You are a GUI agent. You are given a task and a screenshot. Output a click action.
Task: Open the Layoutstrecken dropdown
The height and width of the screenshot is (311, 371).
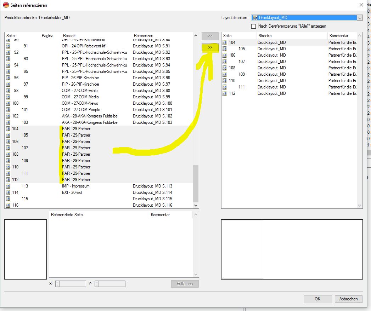pyautogui.click(x=359, y=18)
